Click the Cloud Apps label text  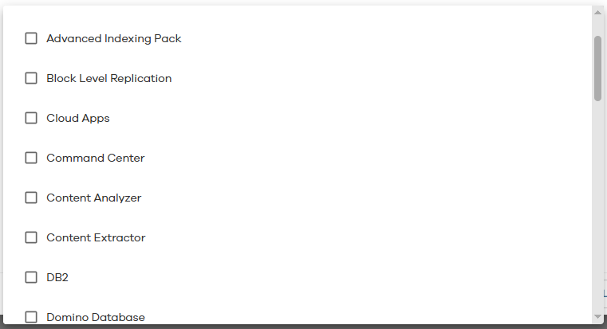pyautogui.click(x=78, y=118)
